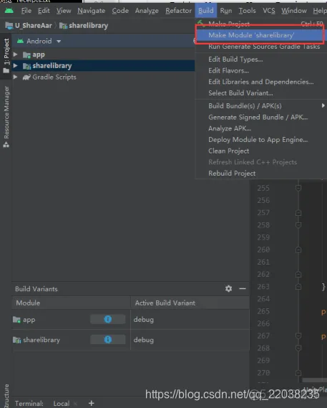Viewport: 327px width, 408px height.
Task: Open the Analyze menu
Action: click(147, 11)
